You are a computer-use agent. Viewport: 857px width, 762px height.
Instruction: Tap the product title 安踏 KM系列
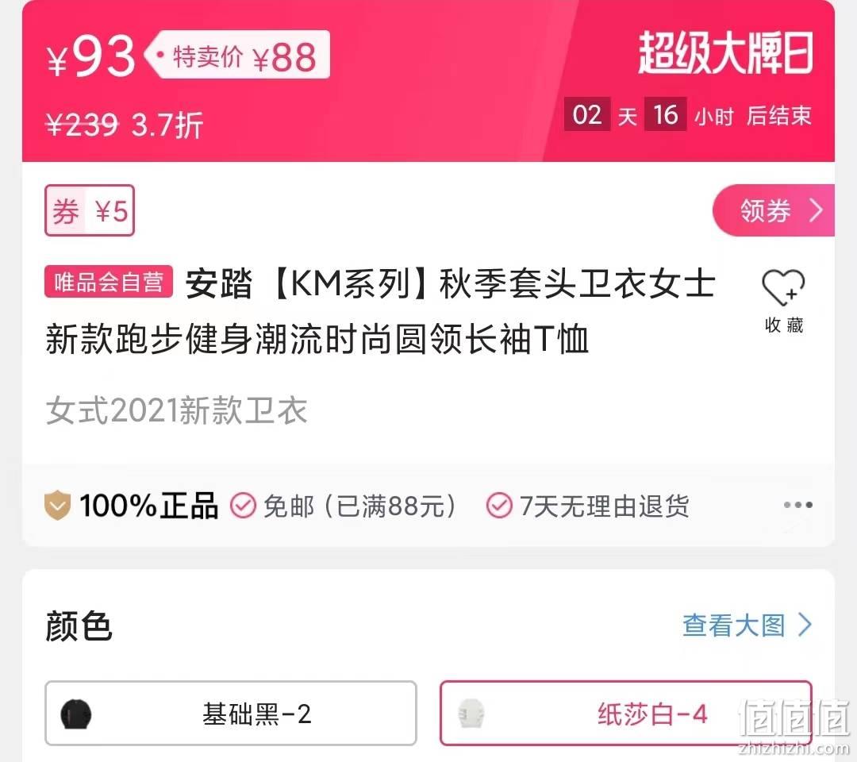click(x=380, y=310)
